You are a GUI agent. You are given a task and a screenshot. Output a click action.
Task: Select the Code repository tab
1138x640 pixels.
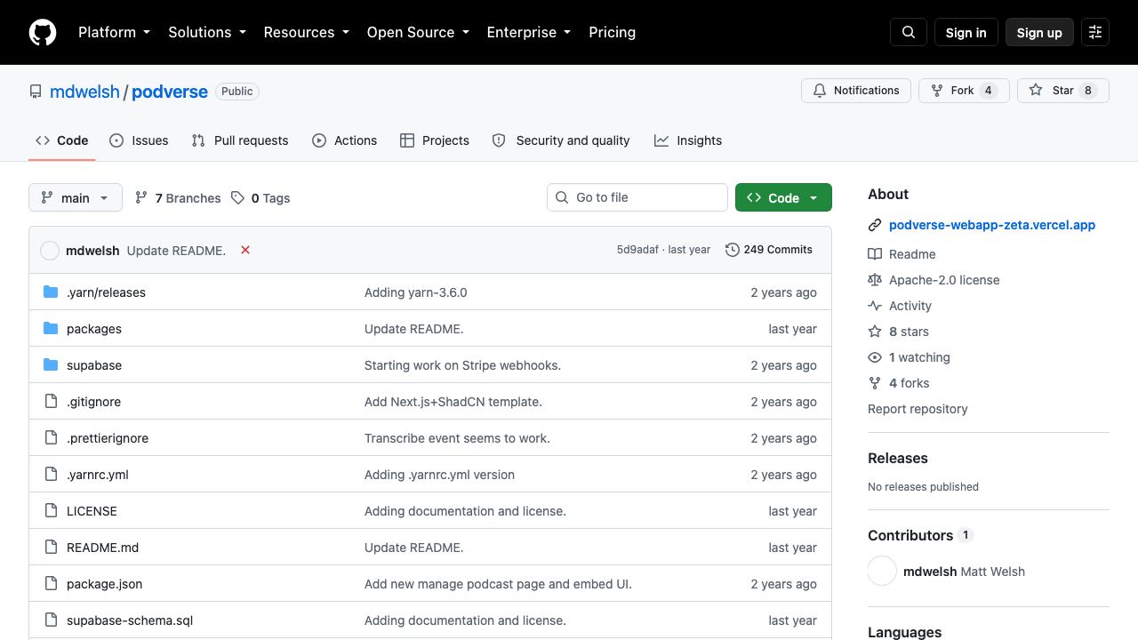tap(62, 140)
